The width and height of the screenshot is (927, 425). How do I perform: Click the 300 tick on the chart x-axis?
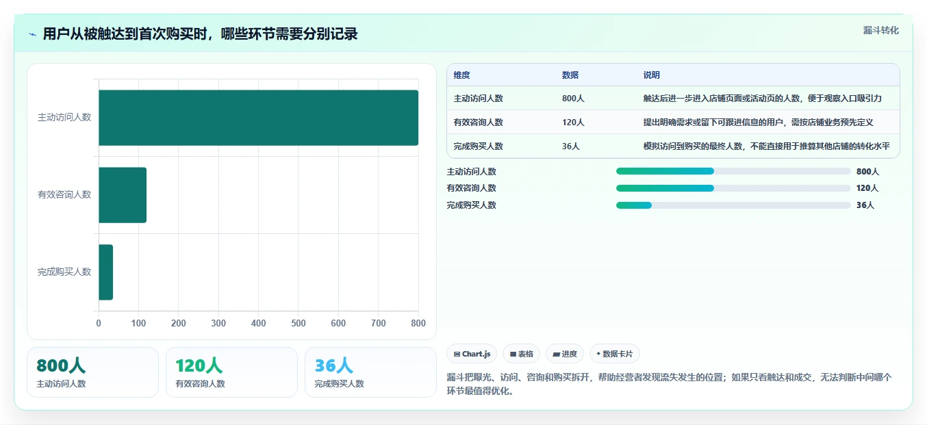[218, 324]
